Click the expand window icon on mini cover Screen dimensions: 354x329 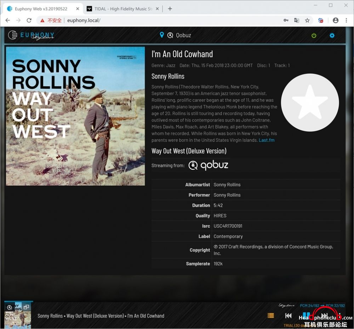[x=26, y=307]
